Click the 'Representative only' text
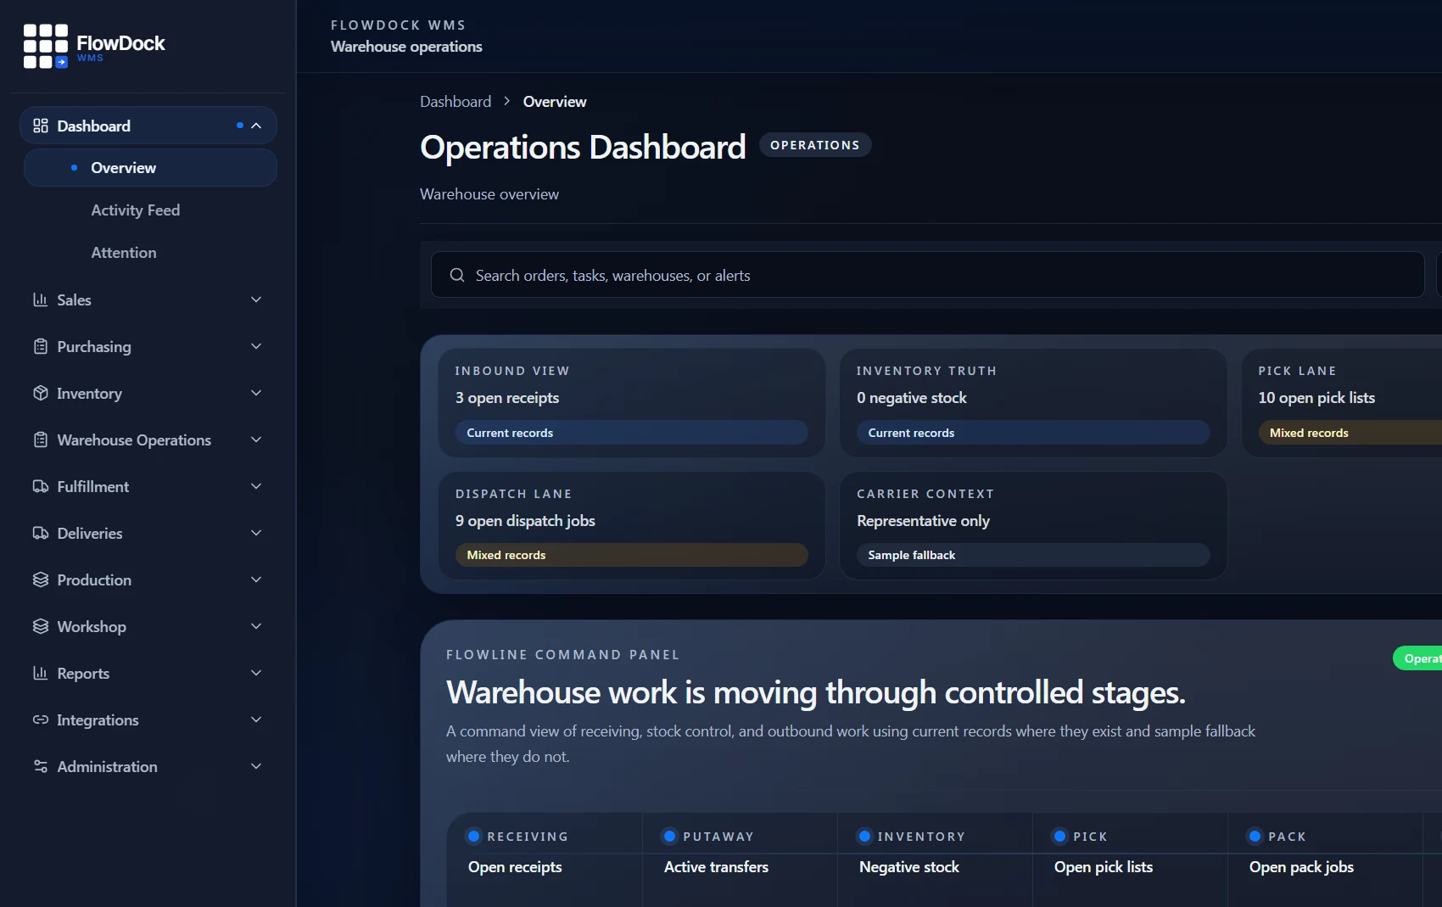The image size is (1442, 907). 923,521
